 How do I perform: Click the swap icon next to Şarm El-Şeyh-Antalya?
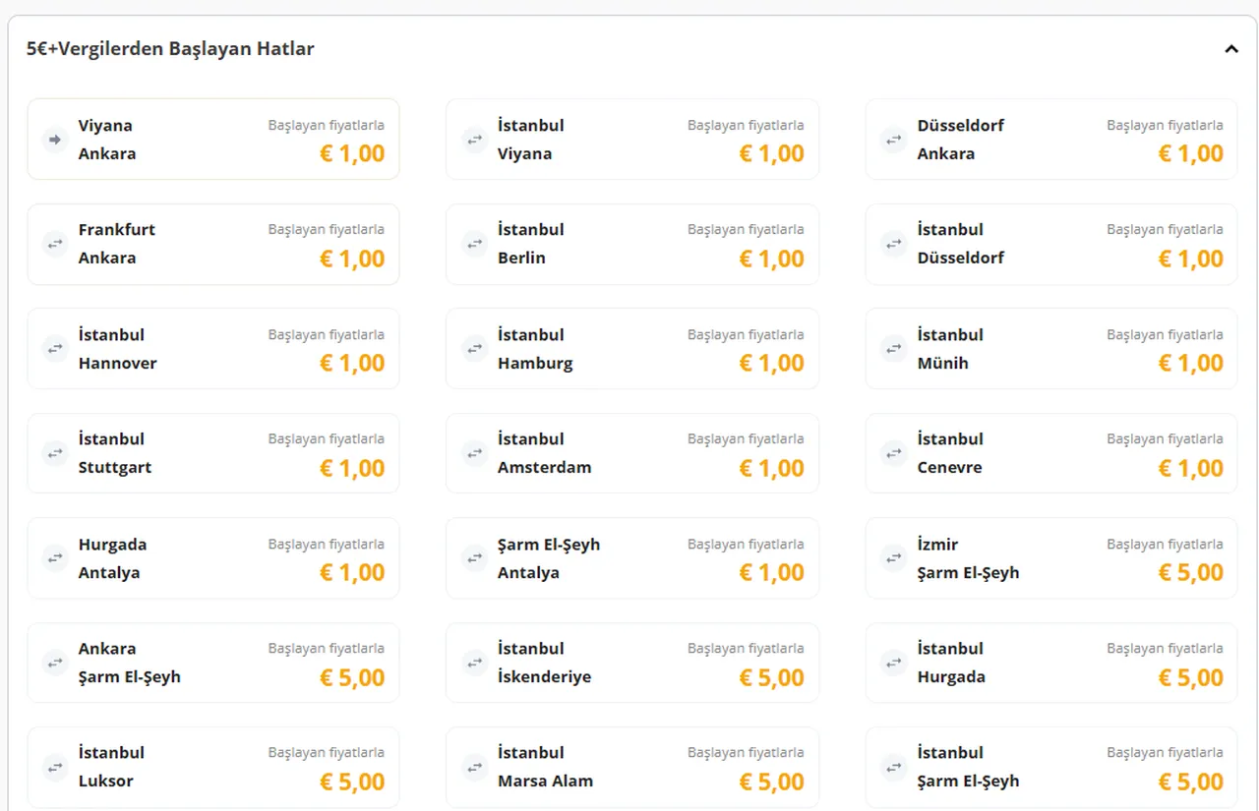click(x=474, y=557)
